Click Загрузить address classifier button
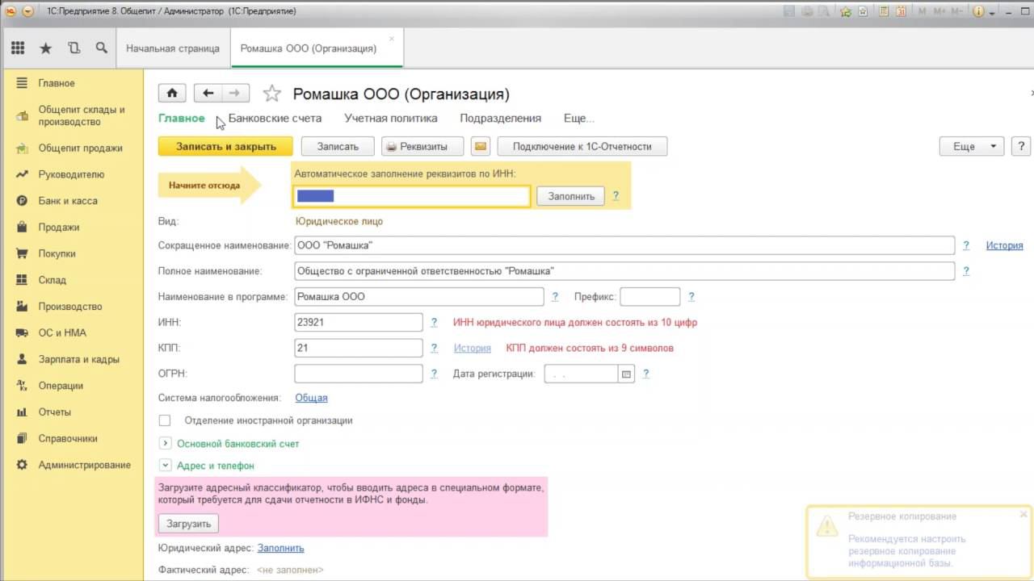The image size is (1034, 581). pyautogui.click(x=188, y=524)
